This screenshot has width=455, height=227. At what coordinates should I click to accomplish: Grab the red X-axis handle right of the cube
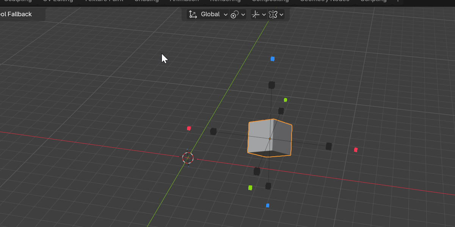[356, 150]
